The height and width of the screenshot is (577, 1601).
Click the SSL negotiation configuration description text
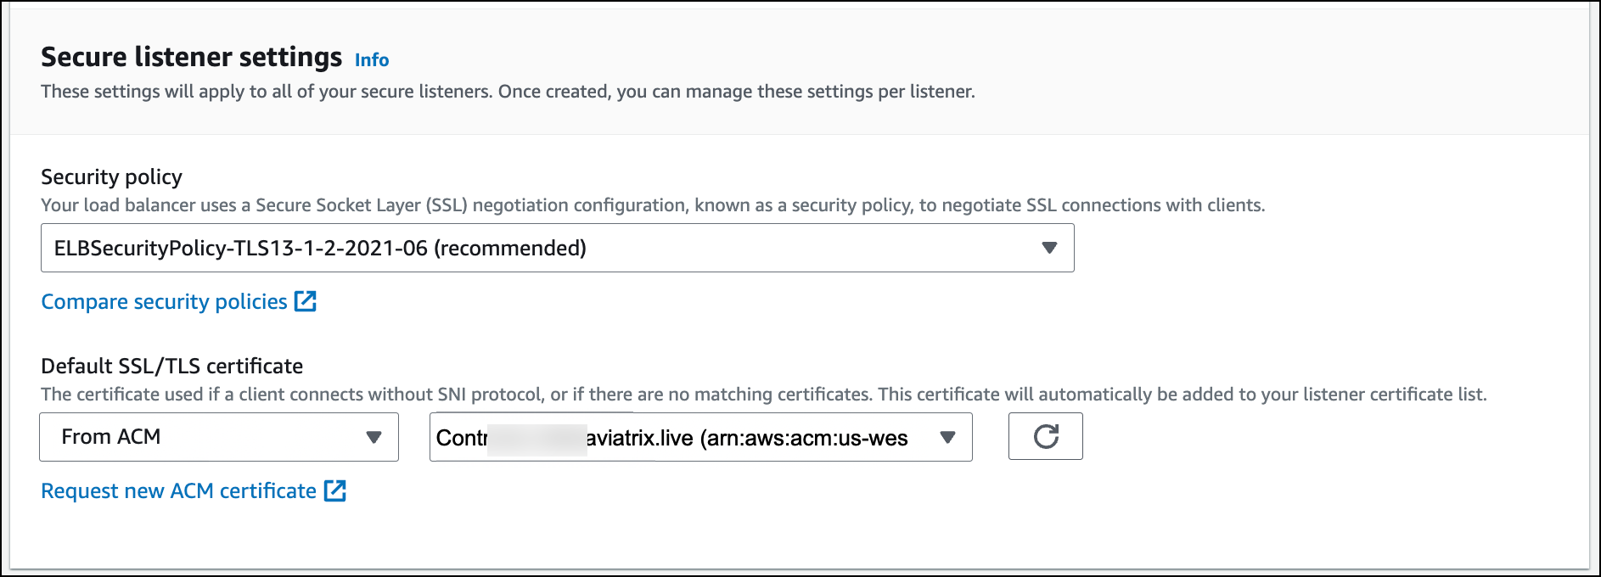click(x=652, y=205)
